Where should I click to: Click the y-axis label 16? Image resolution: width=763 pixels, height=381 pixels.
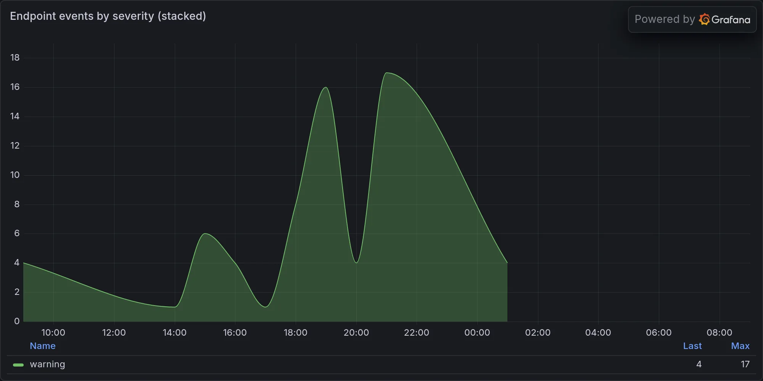[15, 87]
